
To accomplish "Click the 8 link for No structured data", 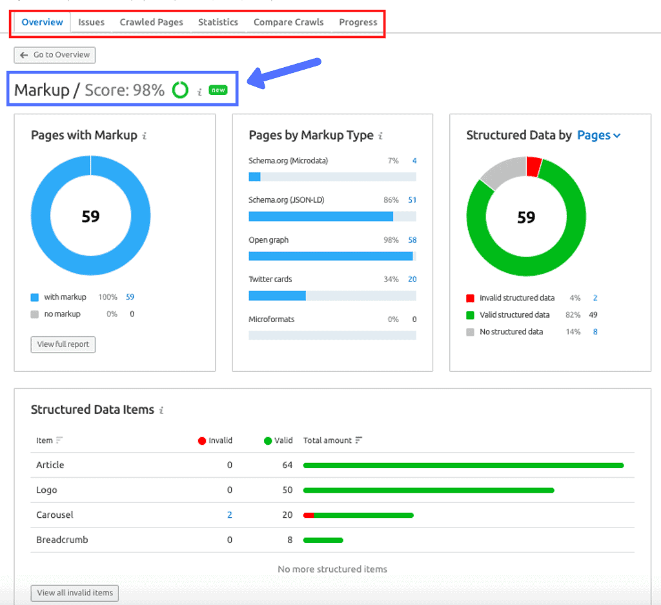I will point(595,332).
